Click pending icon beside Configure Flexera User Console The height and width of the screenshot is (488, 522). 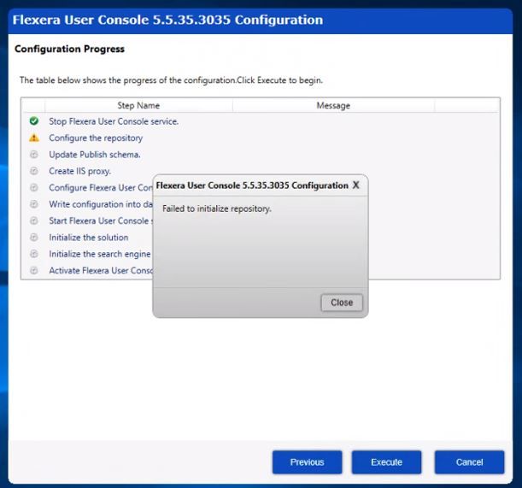[x=34, y=187]
